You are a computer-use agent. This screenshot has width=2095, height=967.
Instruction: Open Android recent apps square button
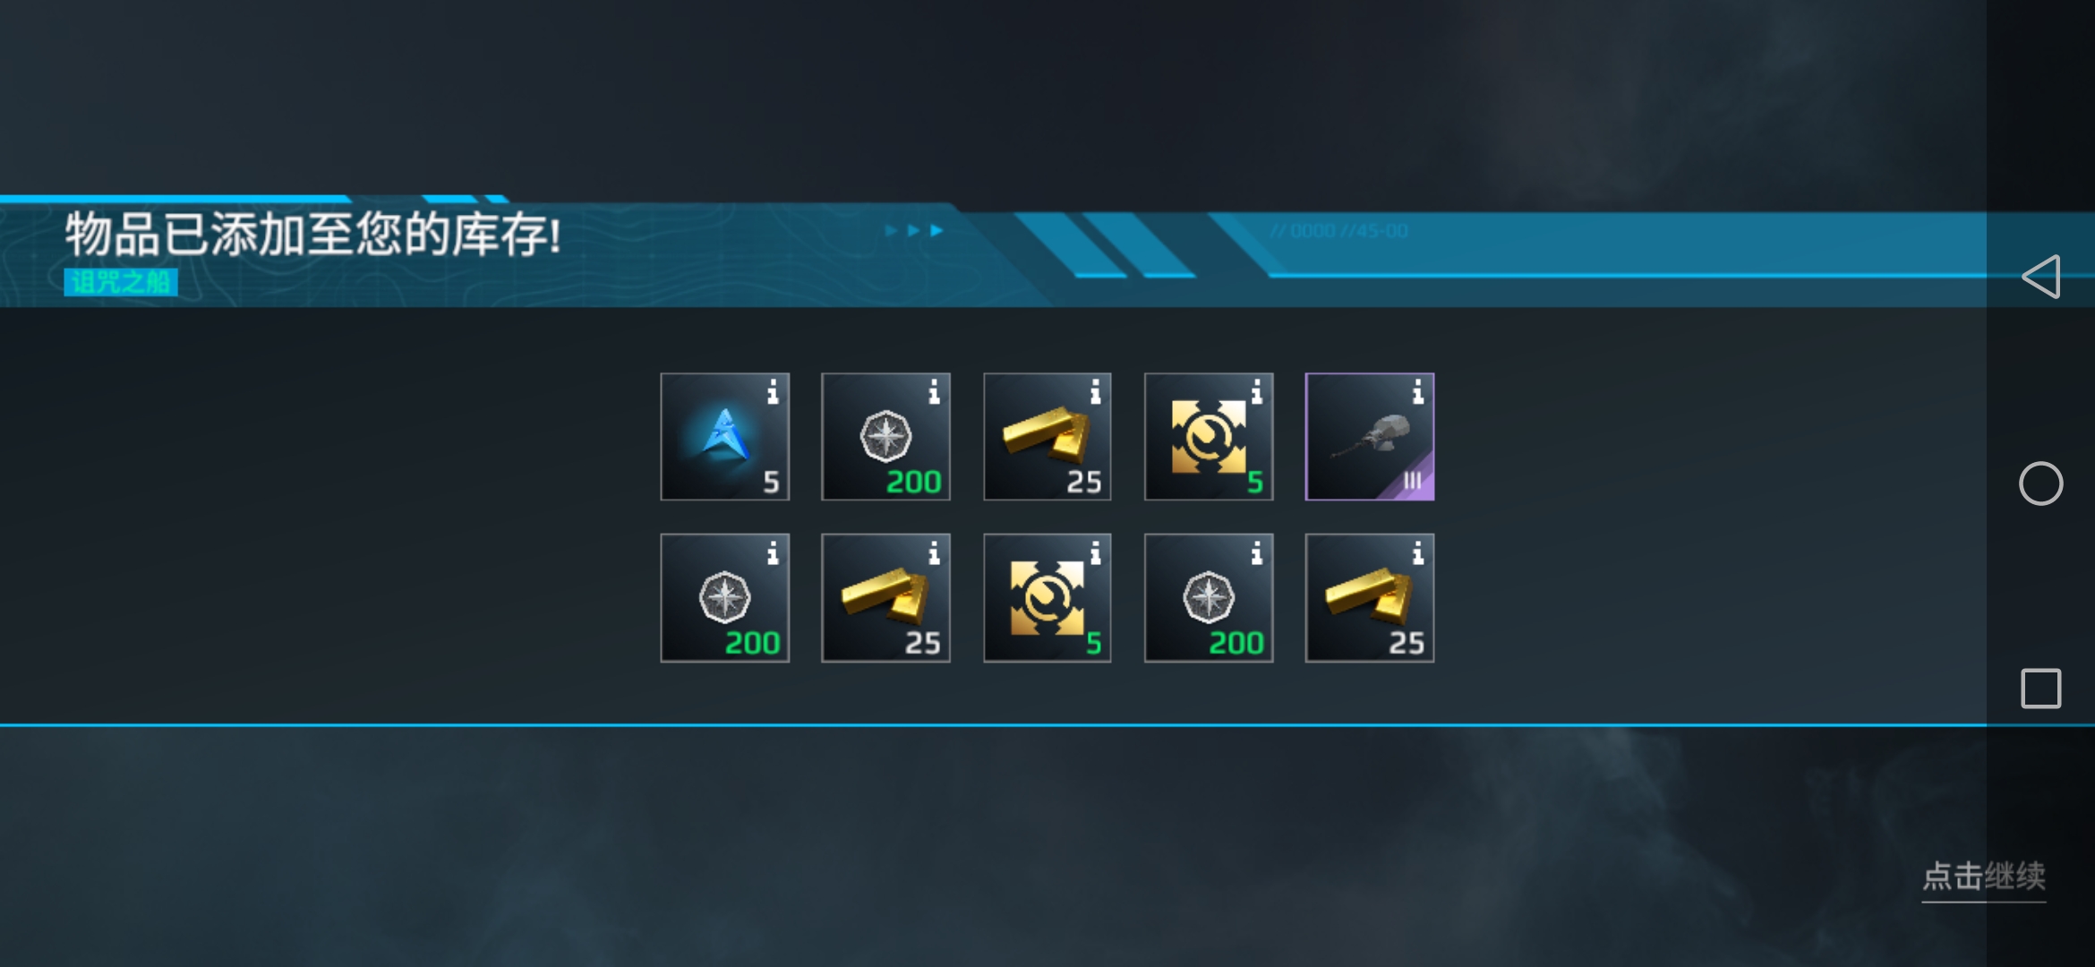pos(2041,689)
